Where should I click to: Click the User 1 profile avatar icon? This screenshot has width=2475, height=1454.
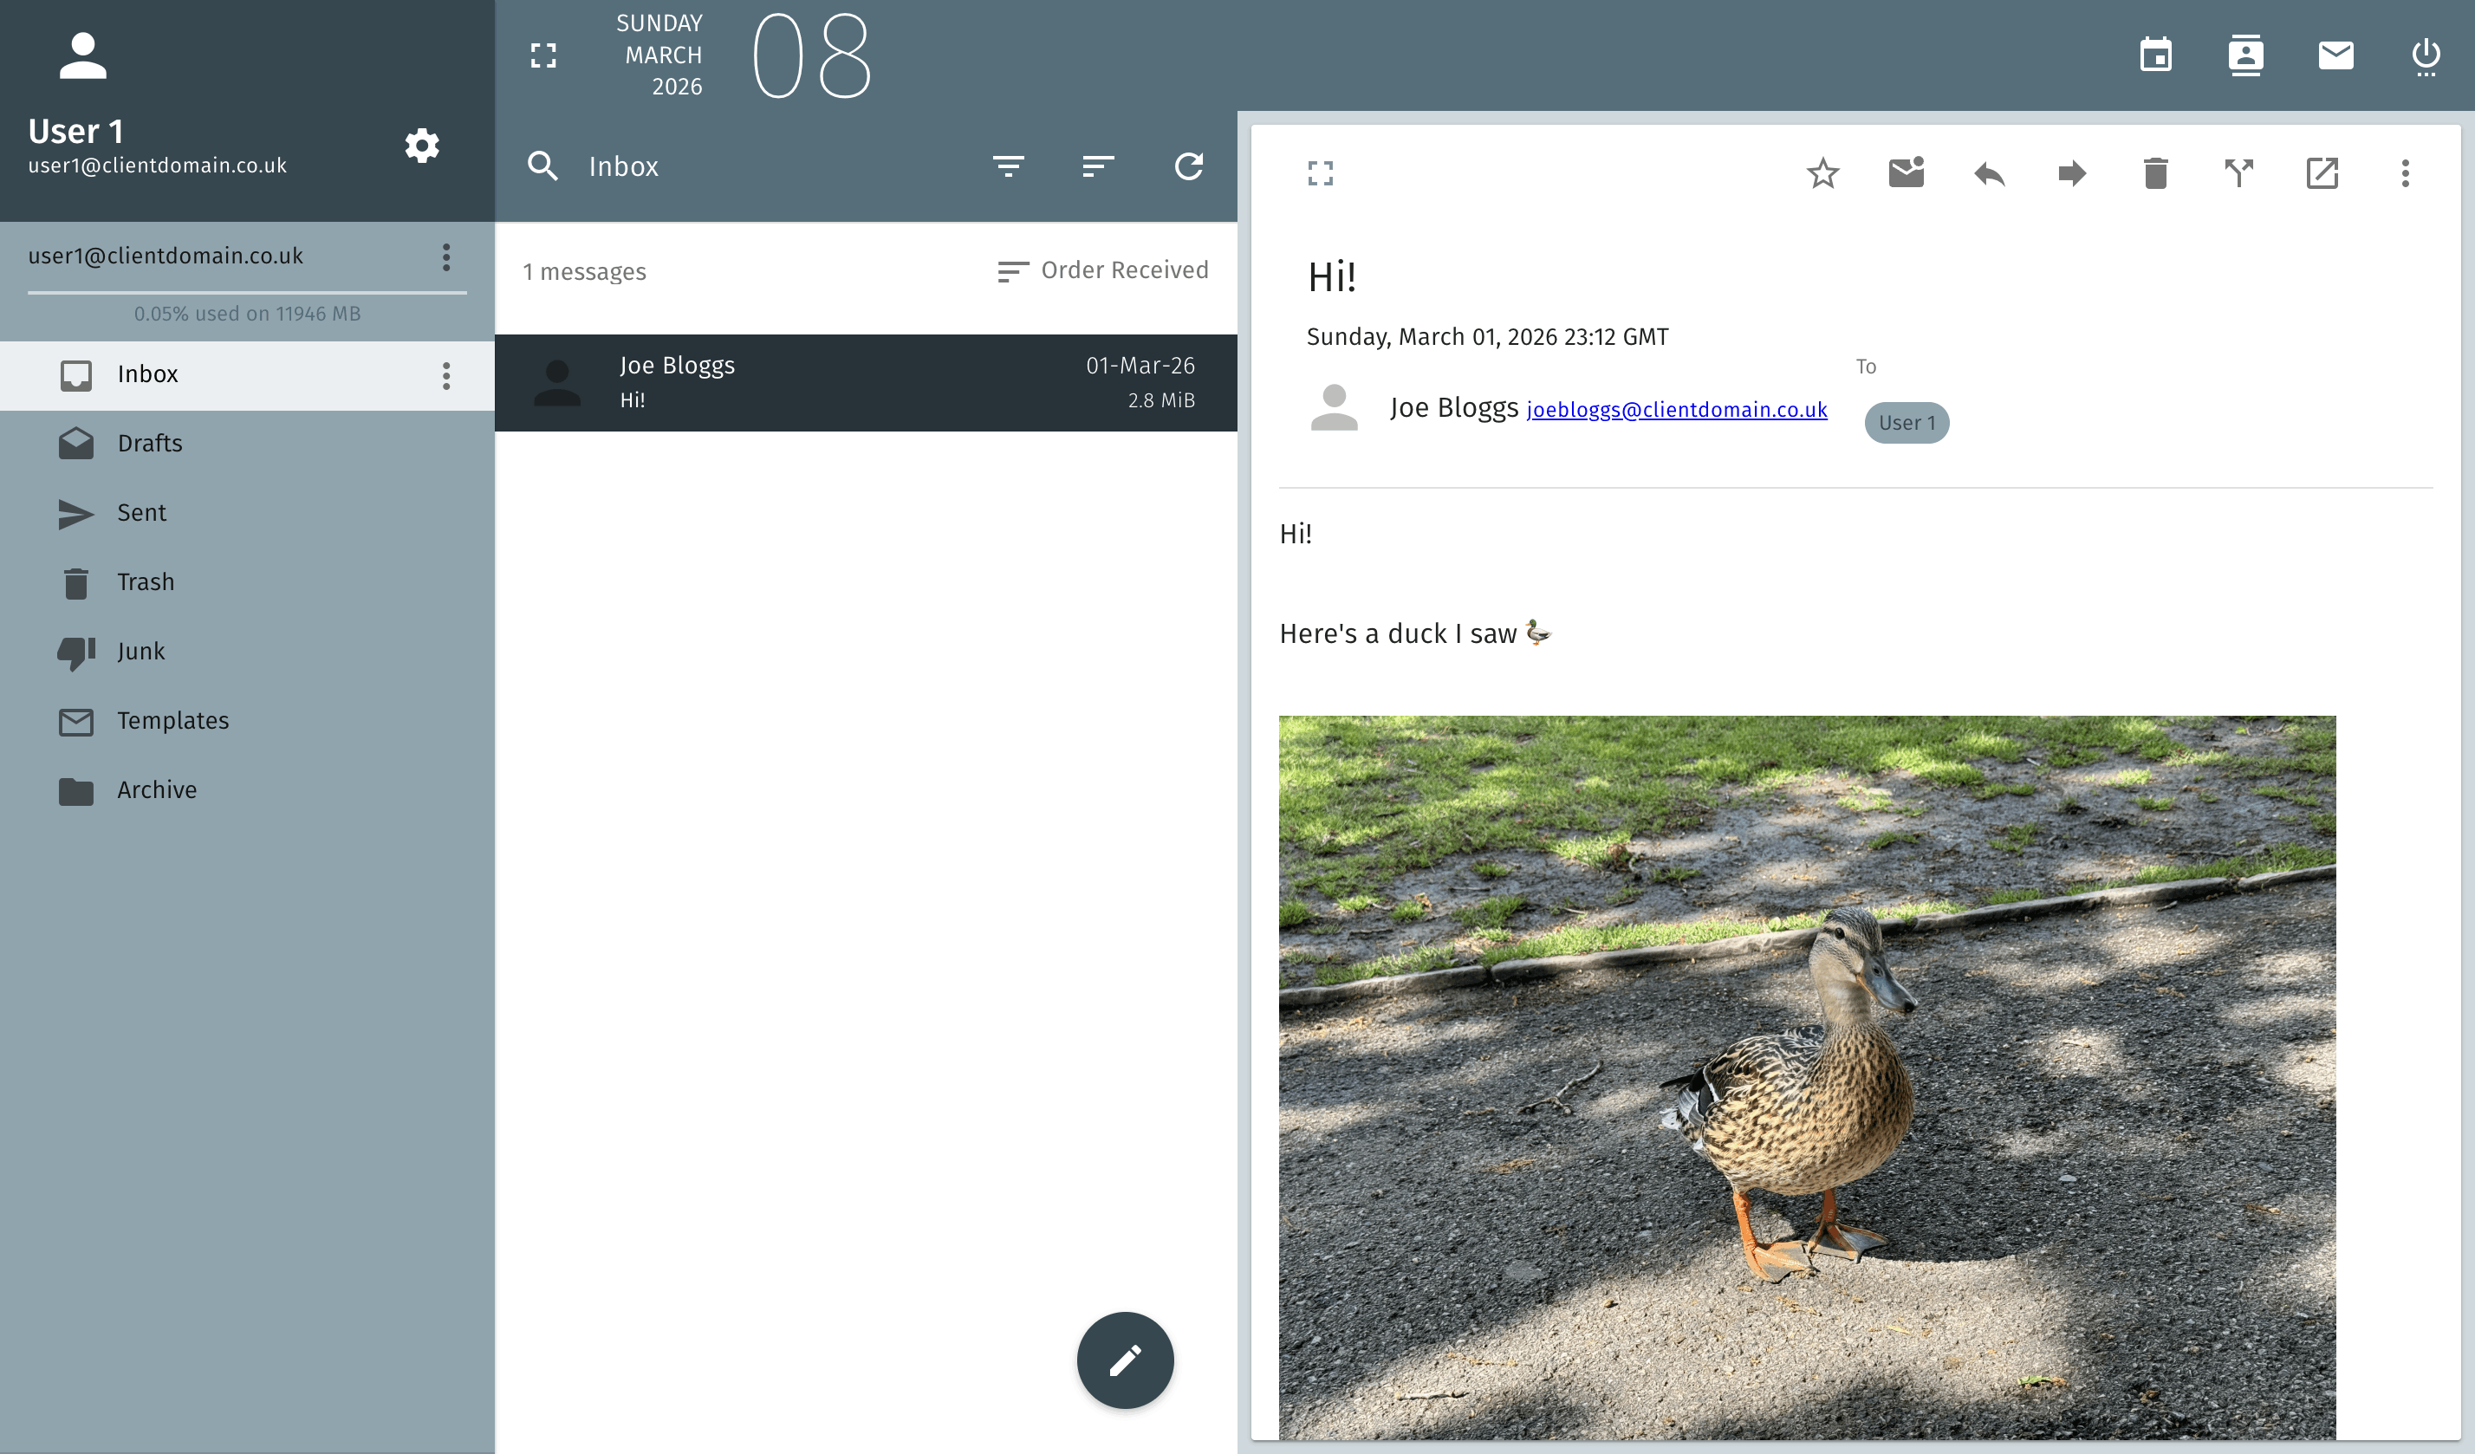(82, 56)
